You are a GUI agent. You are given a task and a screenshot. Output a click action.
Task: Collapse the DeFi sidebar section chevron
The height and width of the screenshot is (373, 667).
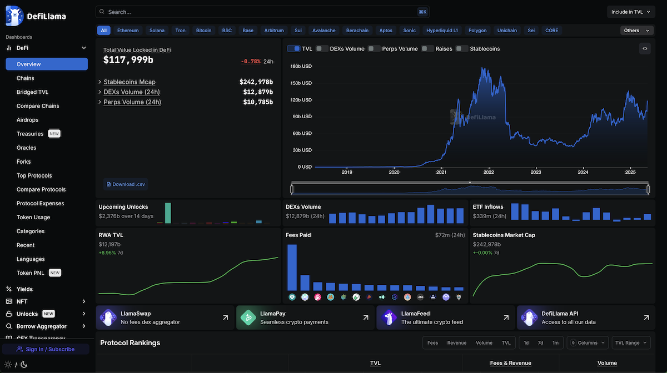[84, 48]
